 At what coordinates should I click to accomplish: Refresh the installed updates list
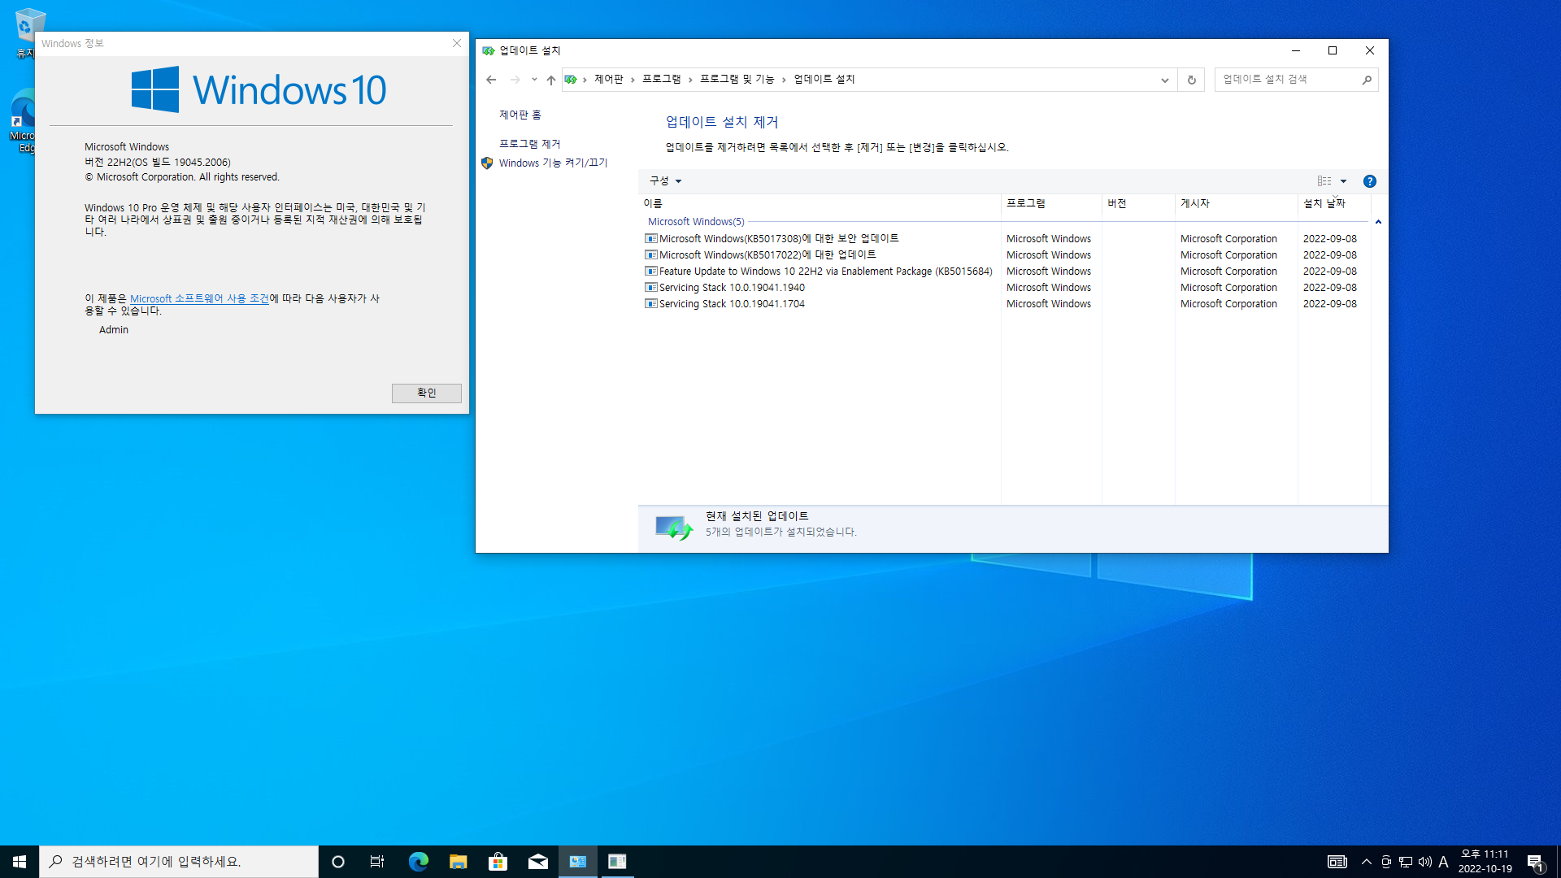point(1192,80)
